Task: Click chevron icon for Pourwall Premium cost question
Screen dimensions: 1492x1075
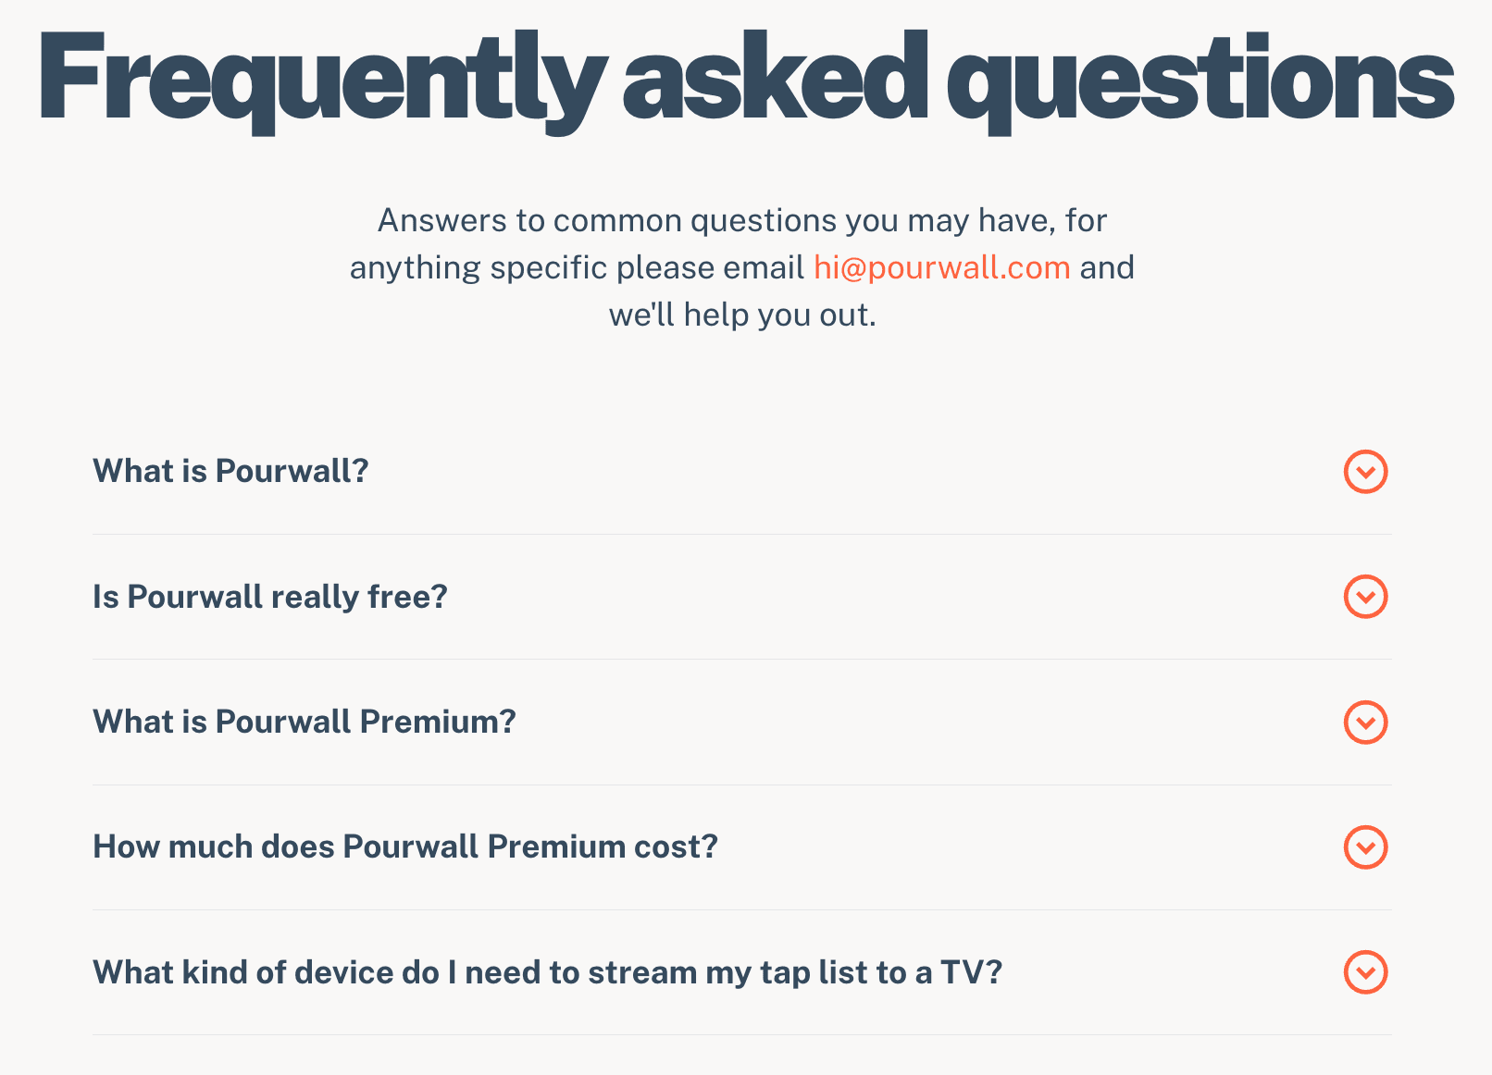Action: click(1365, 847)
